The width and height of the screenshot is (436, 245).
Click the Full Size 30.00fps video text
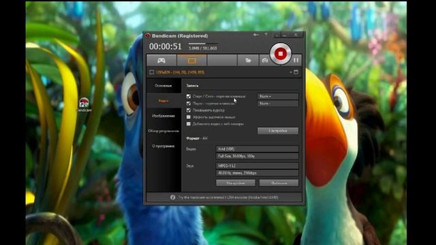(236, 156)
